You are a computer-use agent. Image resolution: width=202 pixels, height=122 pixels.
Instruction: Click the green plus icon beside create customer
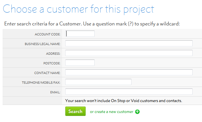[x=137, y=112]
